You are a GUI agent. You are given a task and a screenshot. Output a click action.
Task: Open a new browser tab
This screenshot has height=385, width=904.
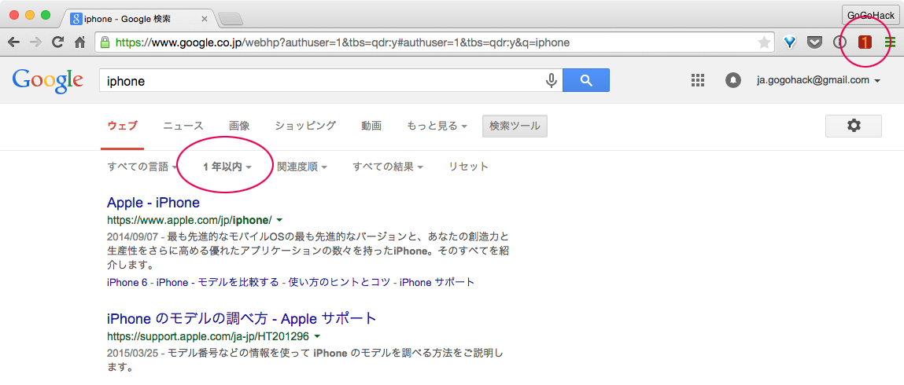coord(231,19)
